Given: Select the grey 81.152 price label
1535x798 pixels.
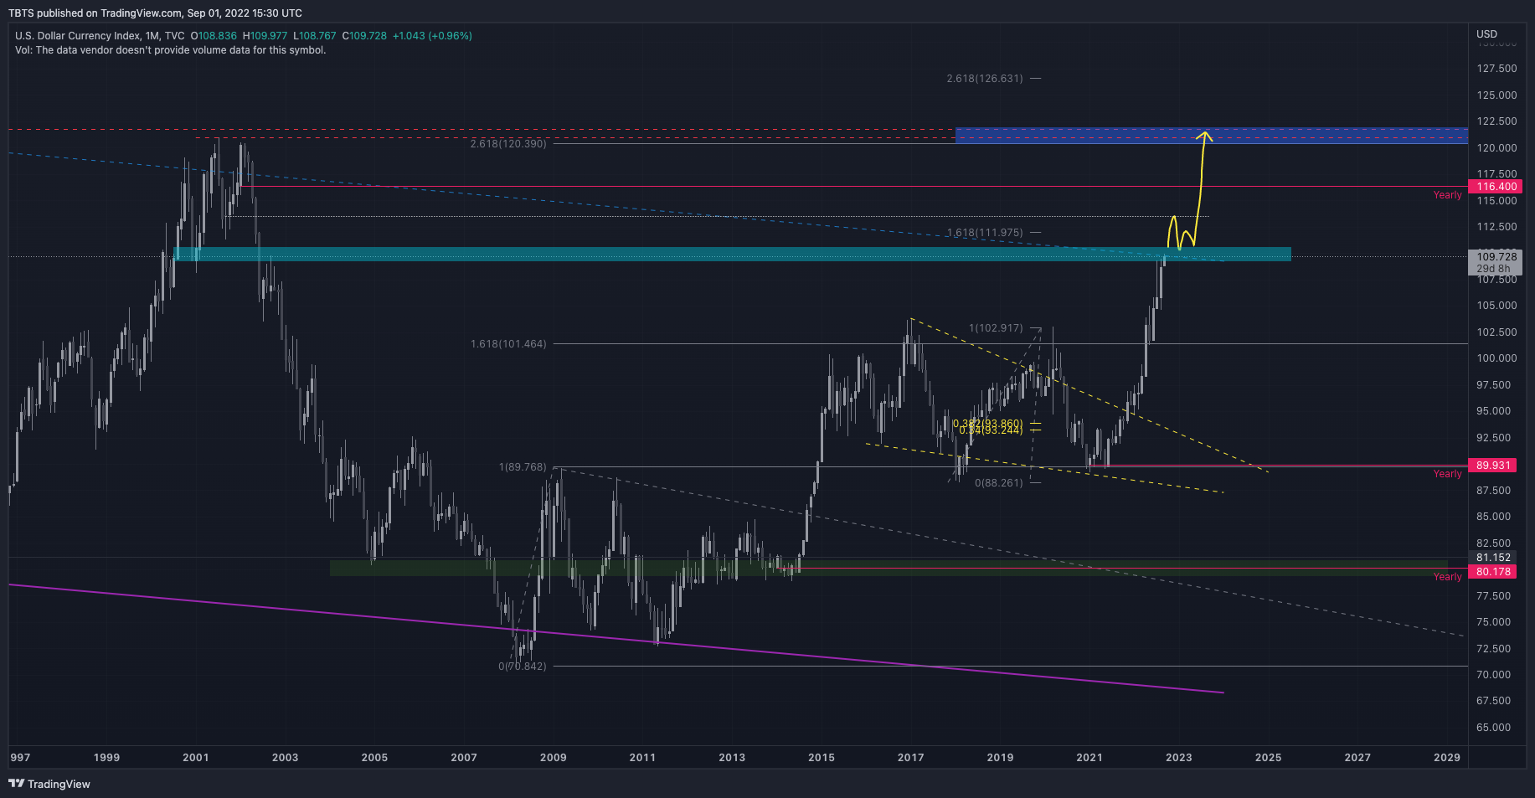Looking at the screenshot, I should pyautogui.click(x=1493, y=558).
